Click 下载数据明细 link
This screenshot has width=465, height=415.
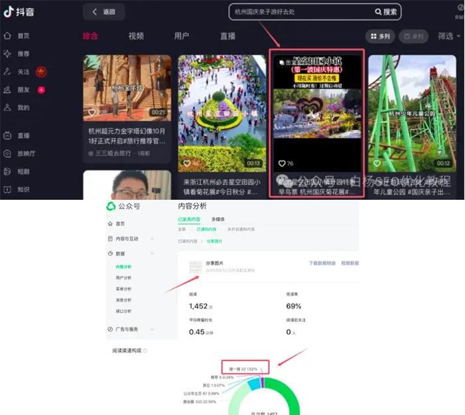322,264
